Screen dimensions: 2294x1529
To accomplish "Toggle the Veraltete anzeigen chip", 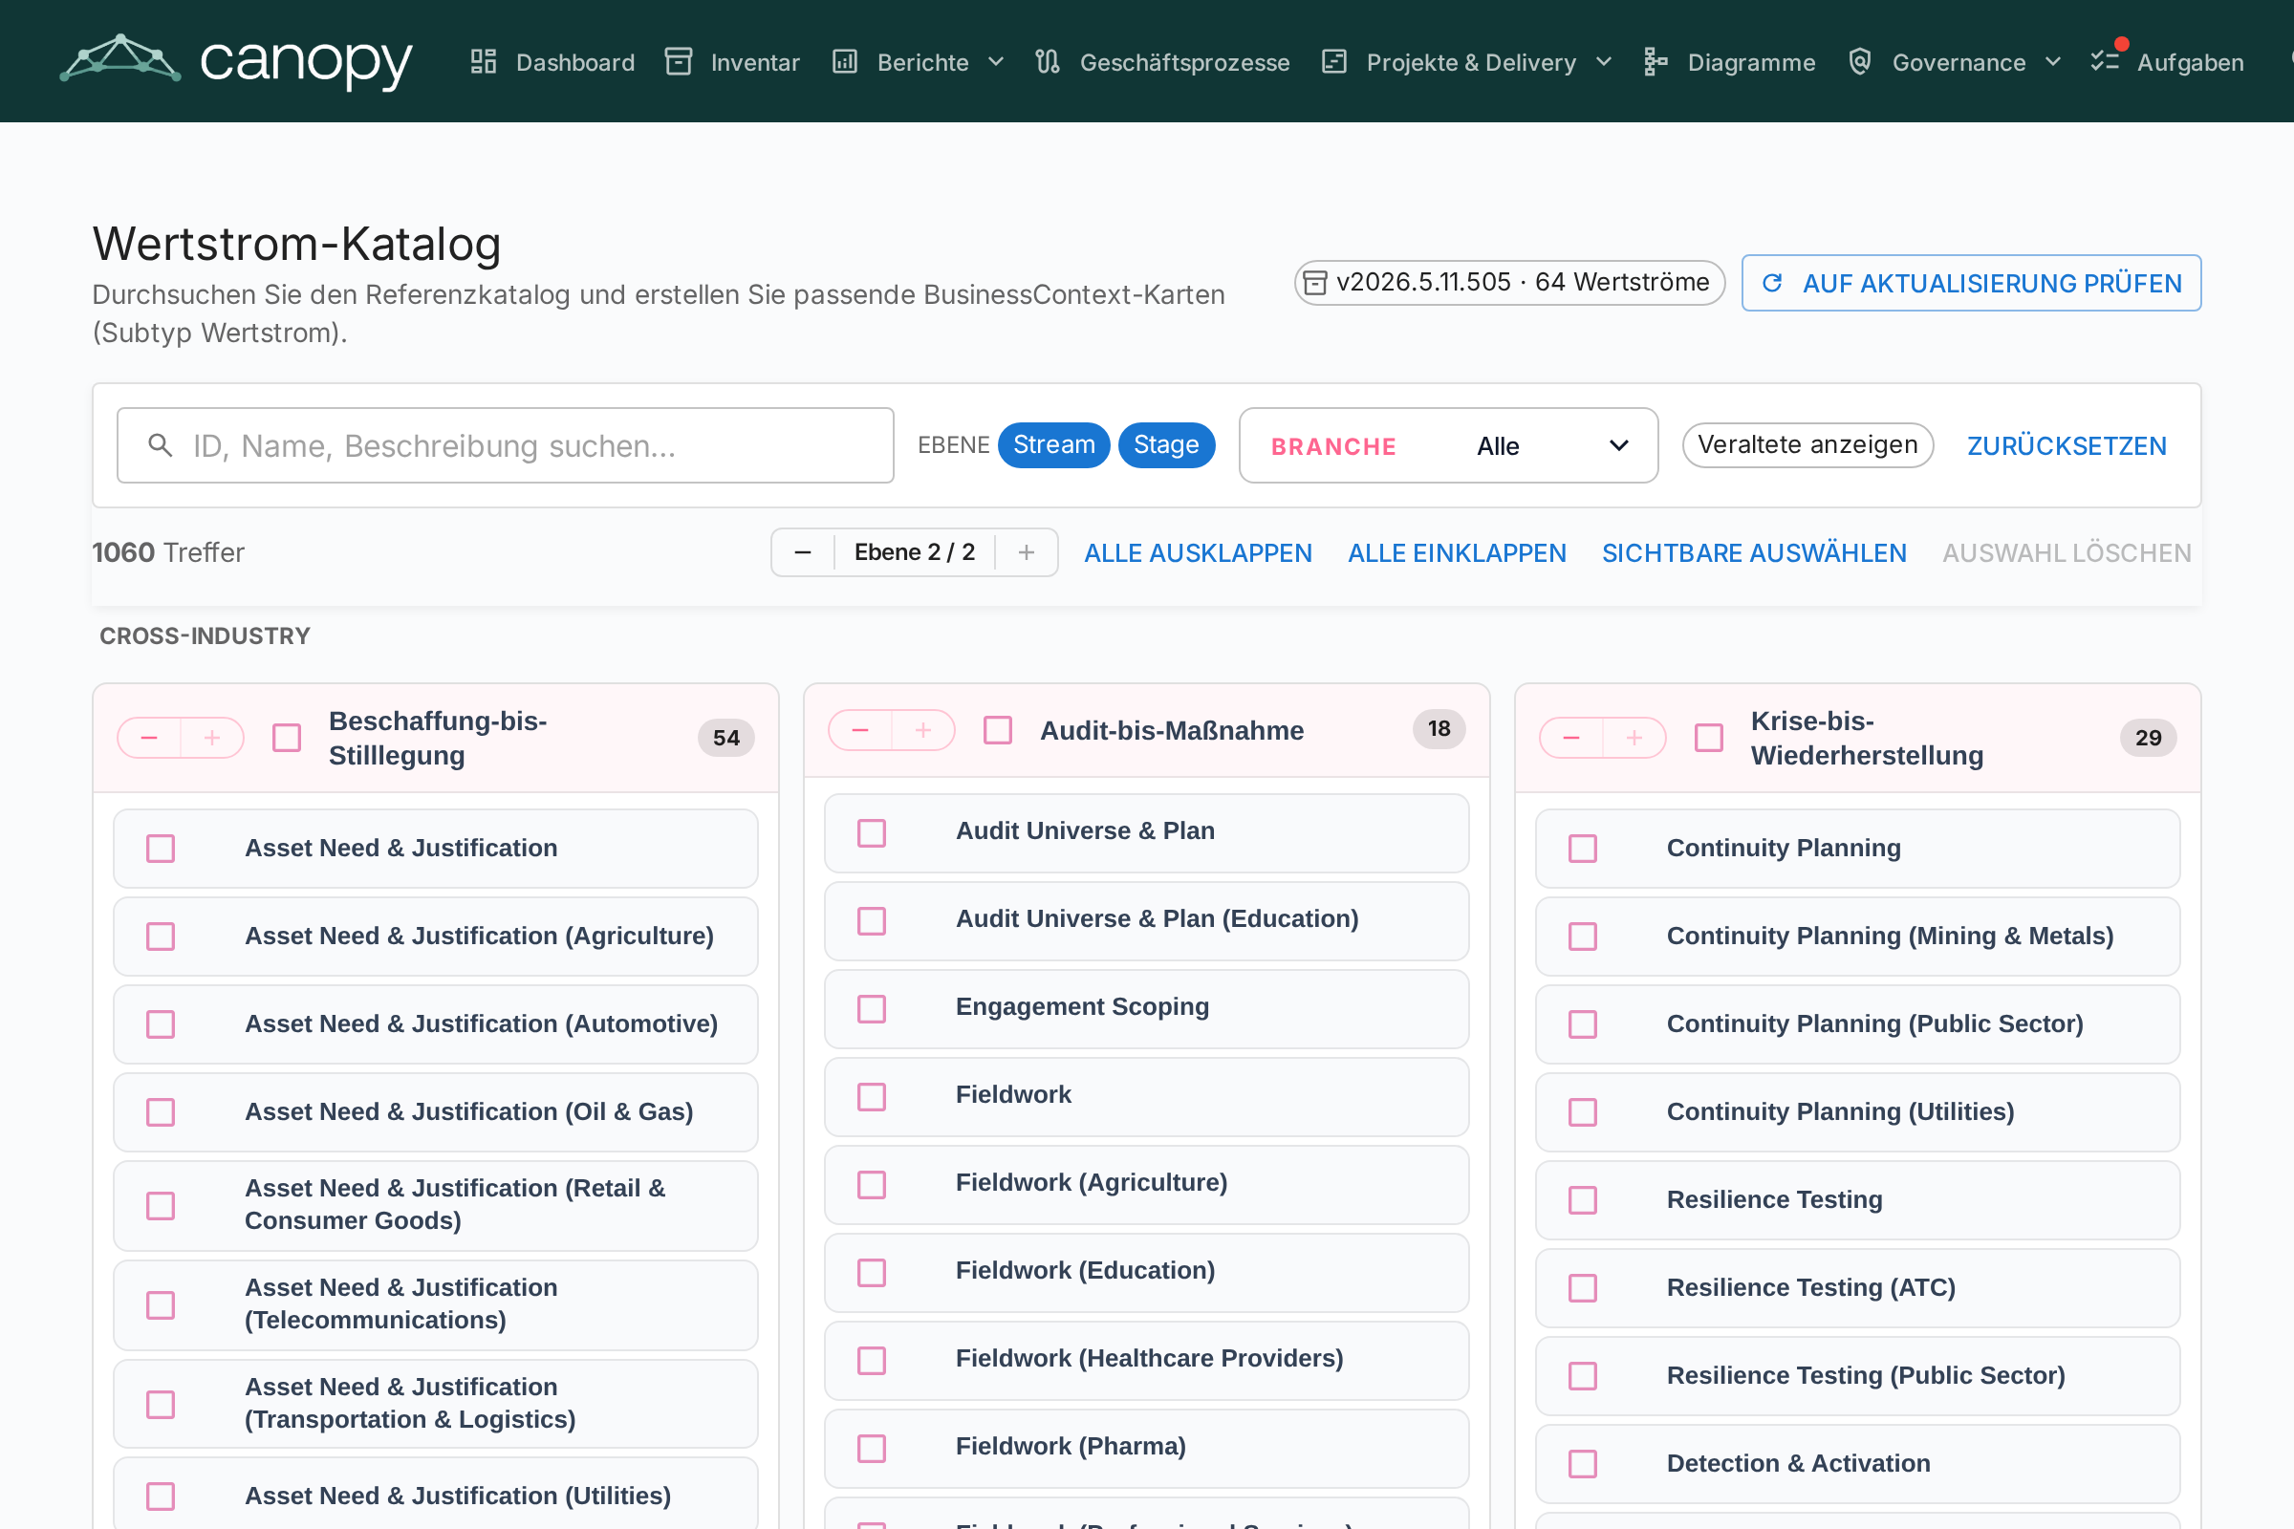I will (x=1807, y=444).
